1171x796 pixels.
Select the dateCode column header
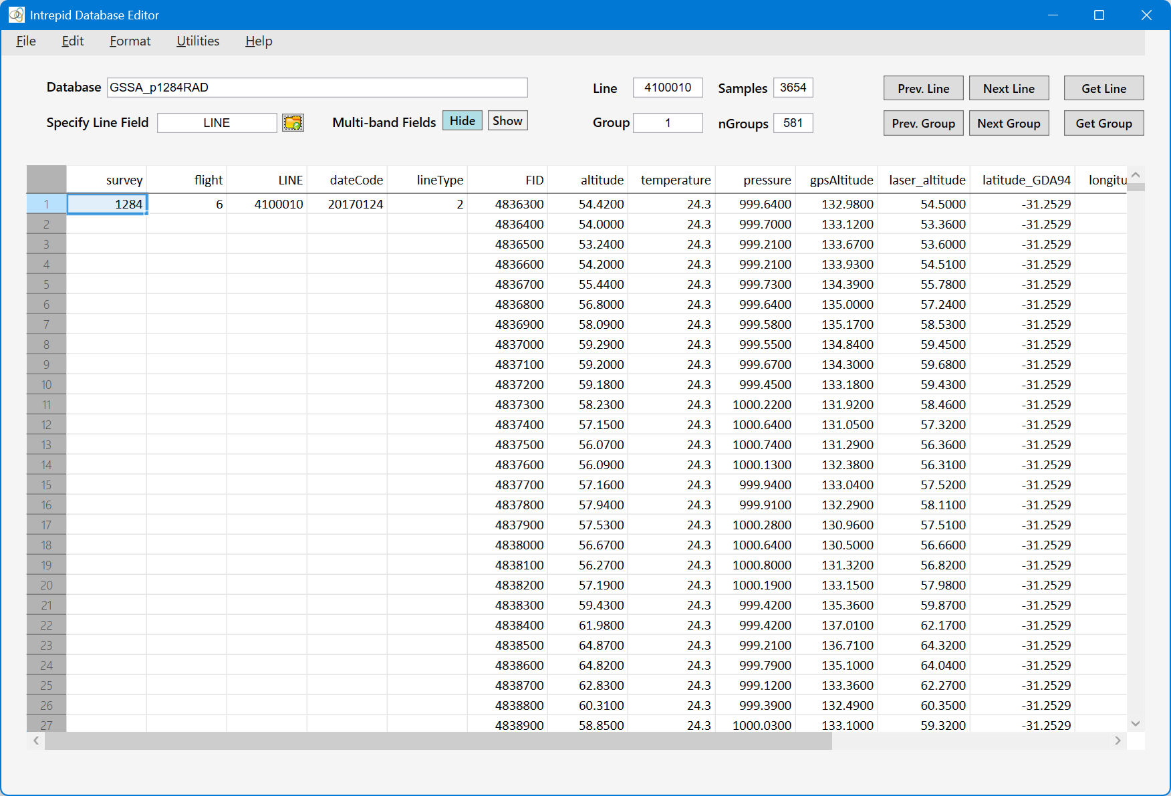tap(348, 180)
